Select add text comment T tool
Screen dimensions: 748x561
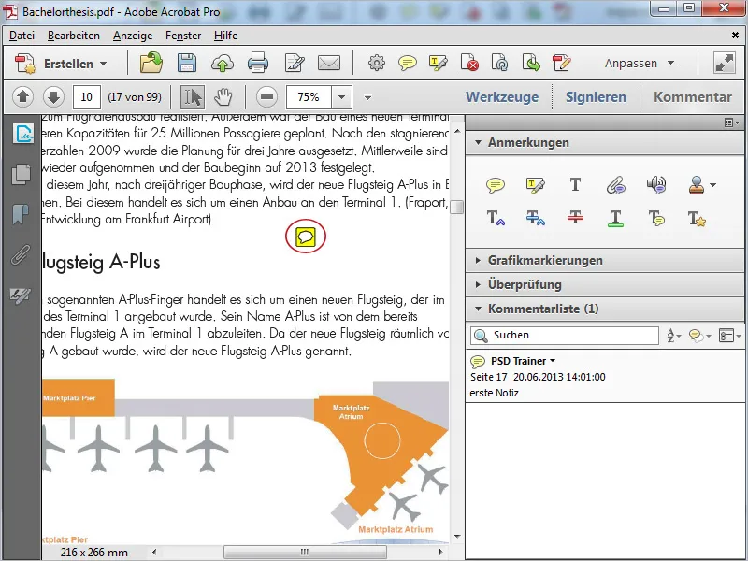(575, 184)
